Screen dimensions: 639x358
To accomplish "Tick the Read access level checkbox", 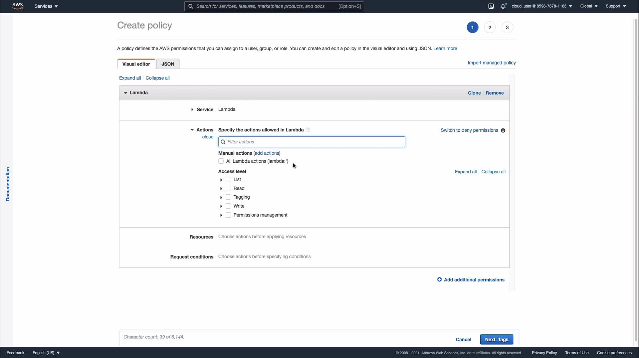I will coord(228,188).
